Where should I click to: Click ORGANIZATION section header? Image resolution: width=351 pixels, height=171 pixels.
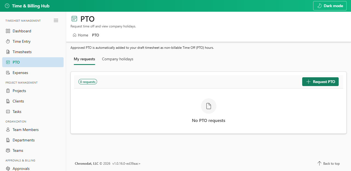pyautogui.click(x=16, y=121)
